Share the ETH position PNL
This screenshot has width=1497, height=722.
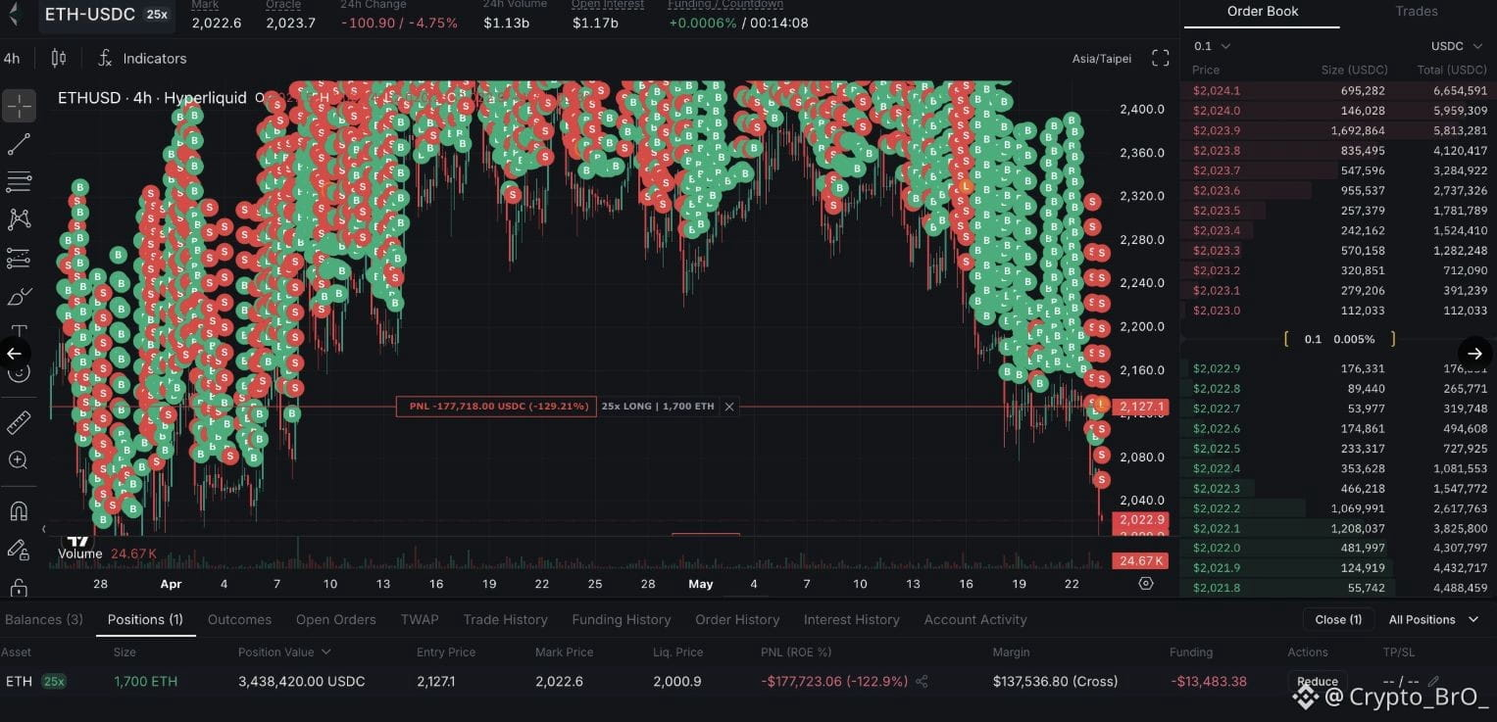[922, 681]
